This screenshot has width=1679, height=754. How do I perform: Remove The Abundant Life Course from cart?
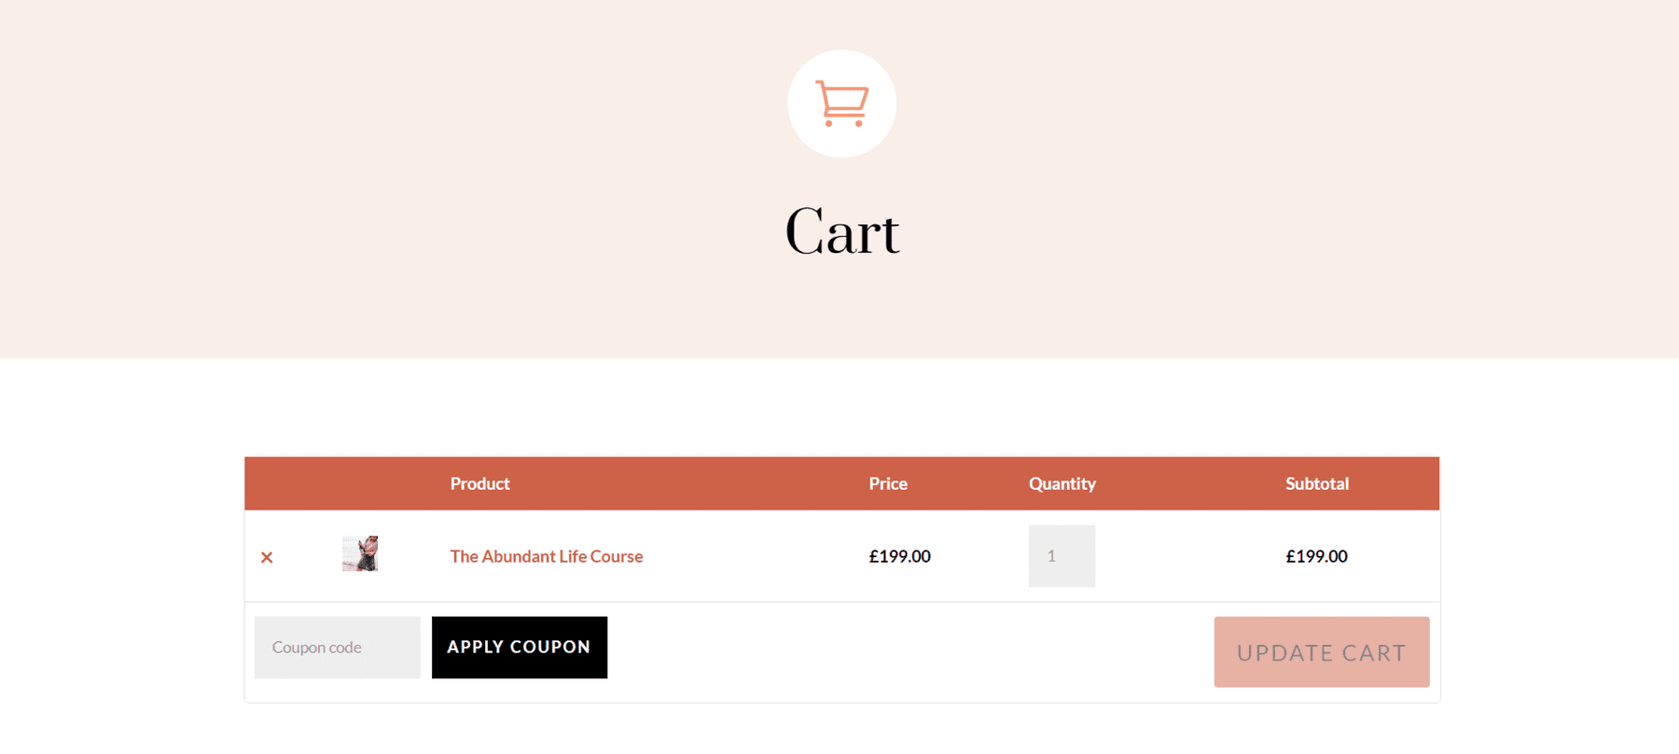268,556
